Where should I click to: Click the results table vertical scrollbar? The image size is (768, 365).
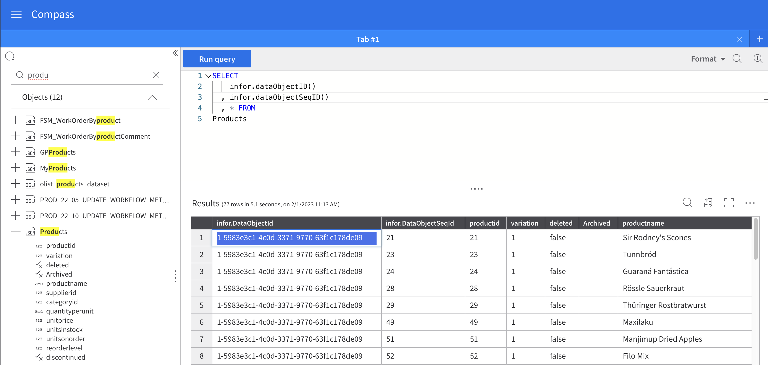755,239
